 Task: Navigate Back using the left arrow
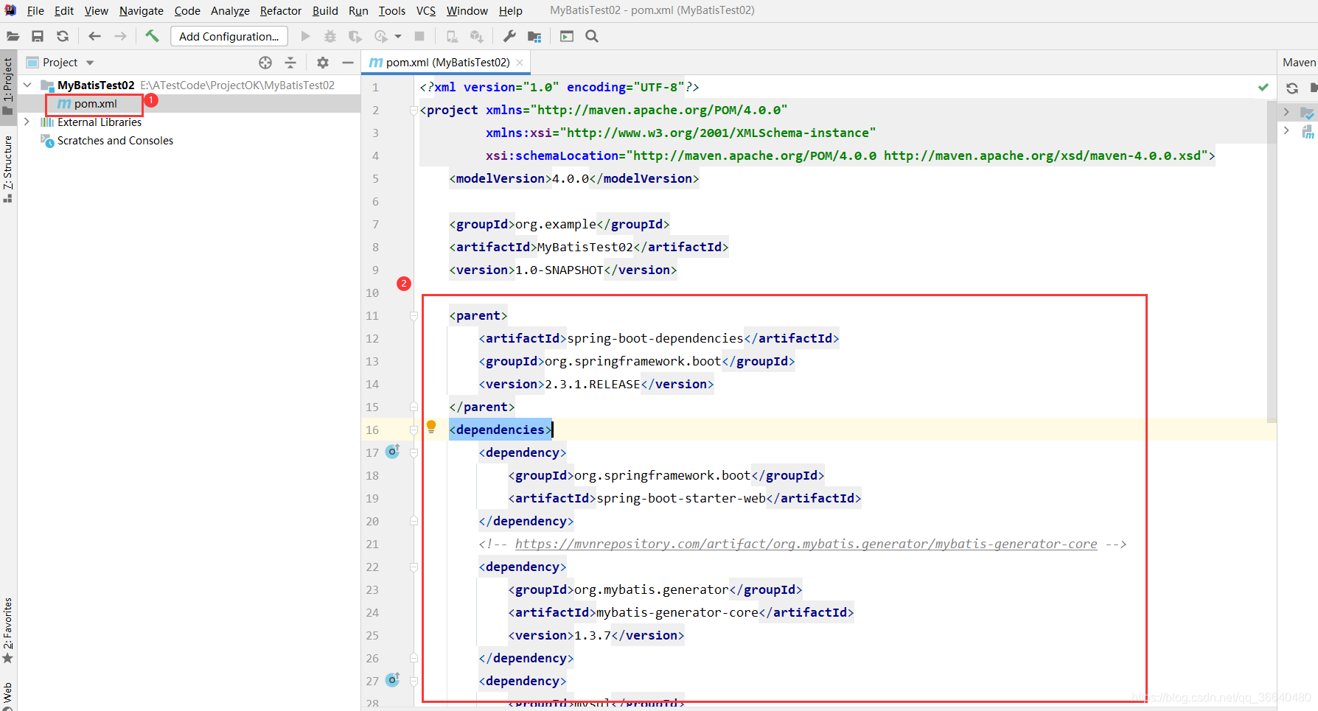coord(94,36)
